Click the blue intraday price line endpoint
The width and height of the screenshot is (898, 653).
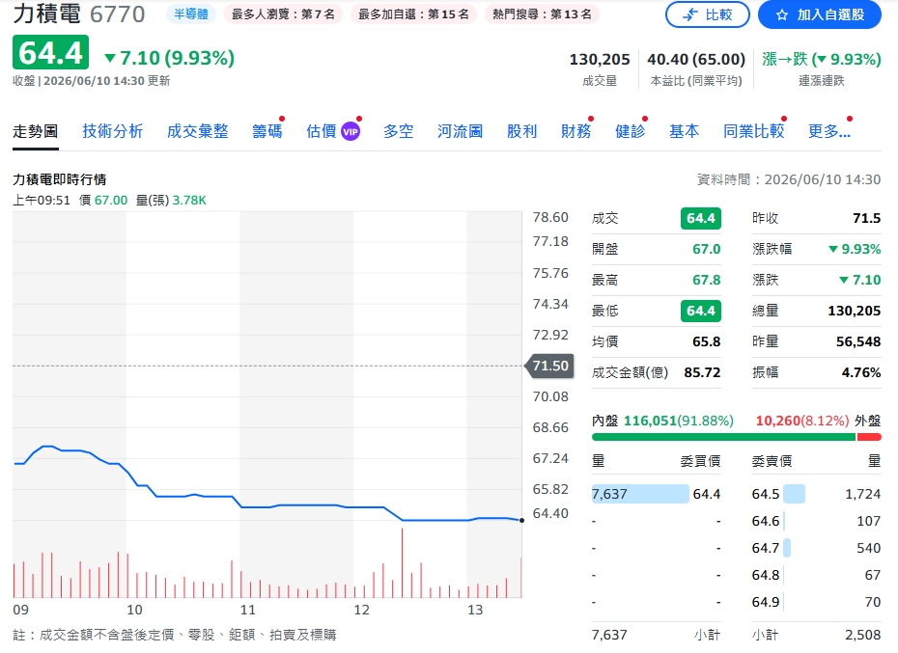(521, 520)
